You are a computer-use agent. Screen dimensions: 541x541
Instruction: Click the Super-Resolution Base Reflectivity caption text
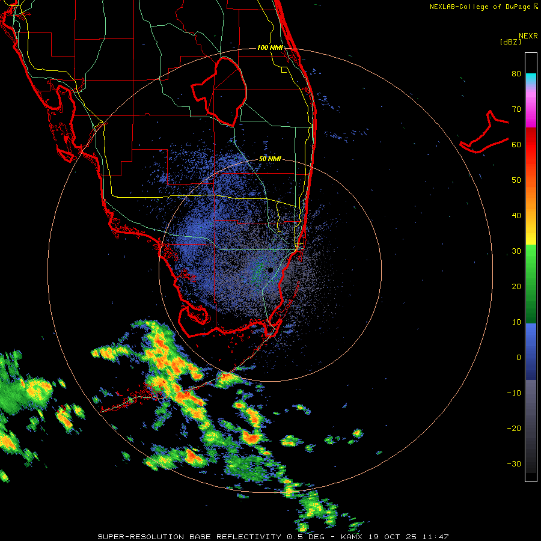(273, 537)
